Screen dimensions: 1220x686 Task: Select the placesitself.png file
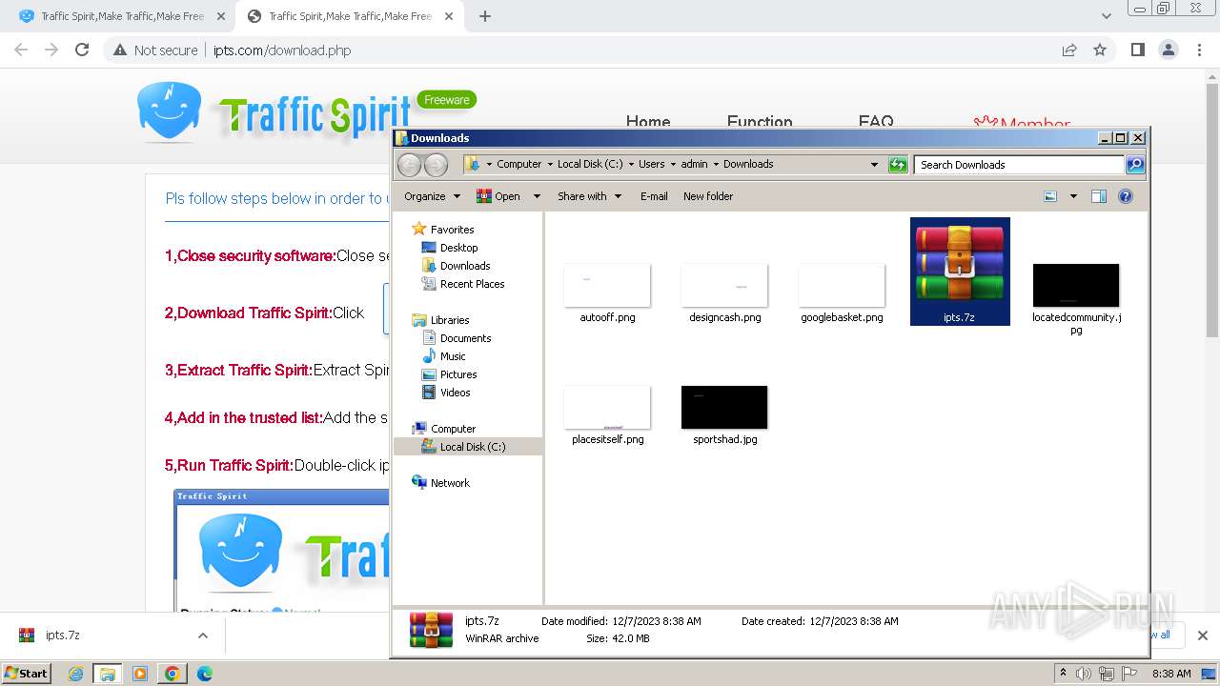(607, 414)
